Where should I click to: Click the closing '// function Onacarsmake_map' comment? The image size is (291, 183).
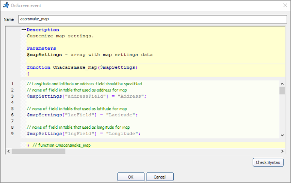[x=62, y=145]
